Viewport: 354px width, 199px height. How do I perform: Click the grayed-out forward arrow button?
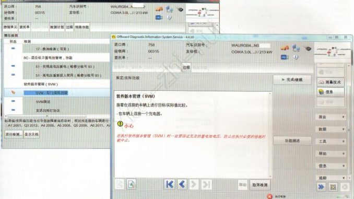tap(194, 184)
